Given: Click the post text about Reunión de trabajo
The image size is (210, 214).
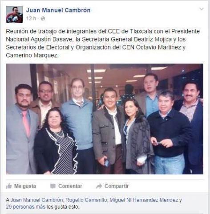Looking at the screenshot, I should [x=103, y=43].
